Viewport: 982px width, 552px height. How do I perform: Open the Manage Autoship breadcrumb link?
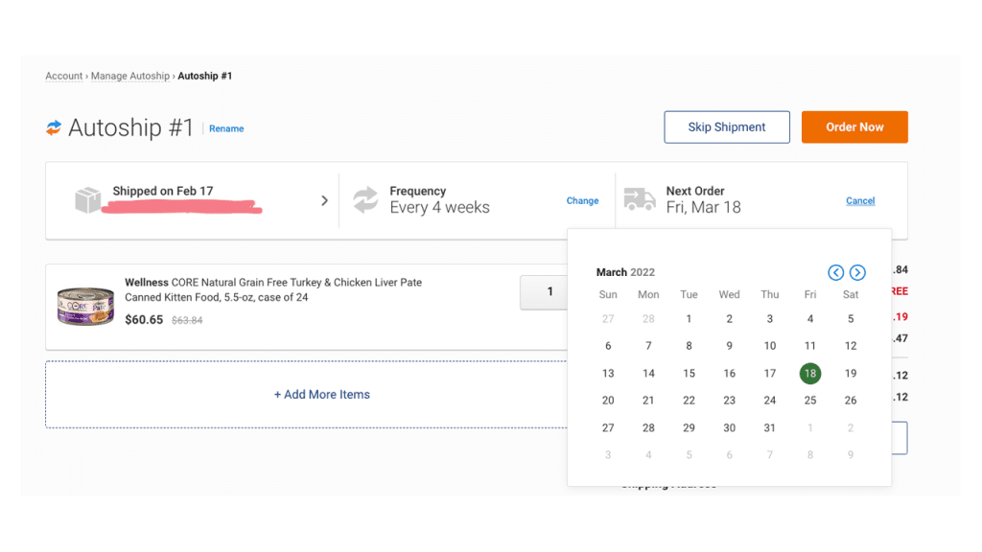(130, 76)
